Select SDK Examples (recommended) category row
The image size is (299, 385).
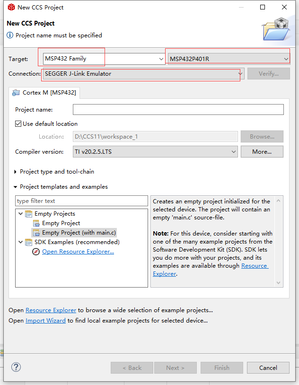tap(77, 242)
